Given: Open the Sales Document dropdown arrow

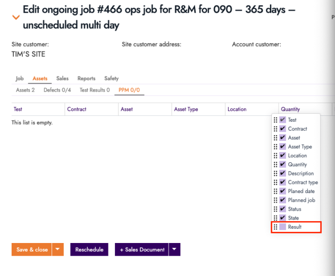Looking at the screenshot, I should tap(175, 249).
